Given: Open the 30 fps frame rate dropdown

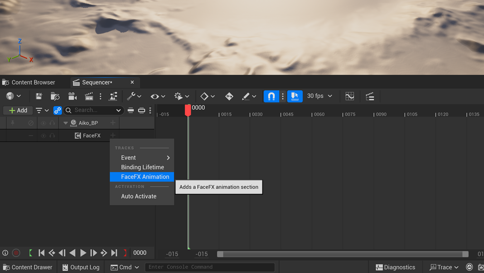Looking at the screenshot, I should [x=320, y=96].
